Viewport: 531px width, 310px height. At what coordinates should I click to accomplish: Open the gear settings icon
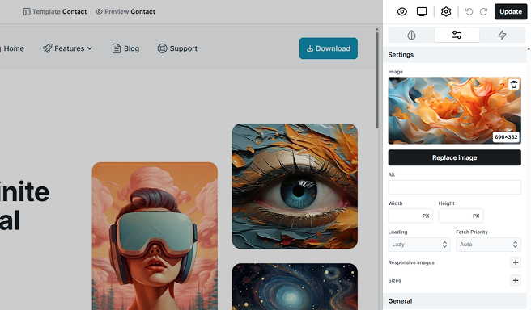click(x=446, y=12)
